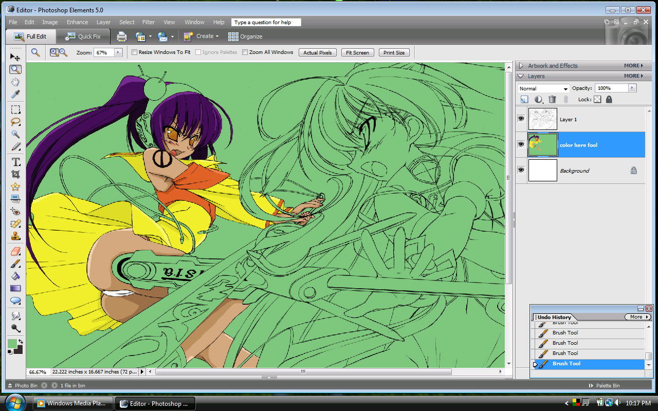Toggle lock transparent pixels

click(x=597, y=99)
